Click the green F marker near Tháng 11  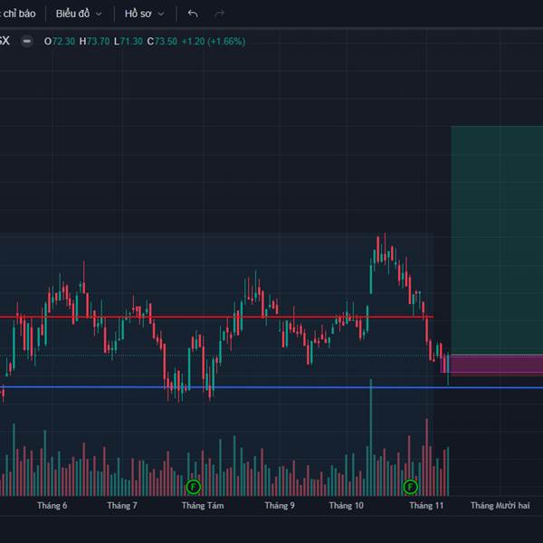[410, 487]
